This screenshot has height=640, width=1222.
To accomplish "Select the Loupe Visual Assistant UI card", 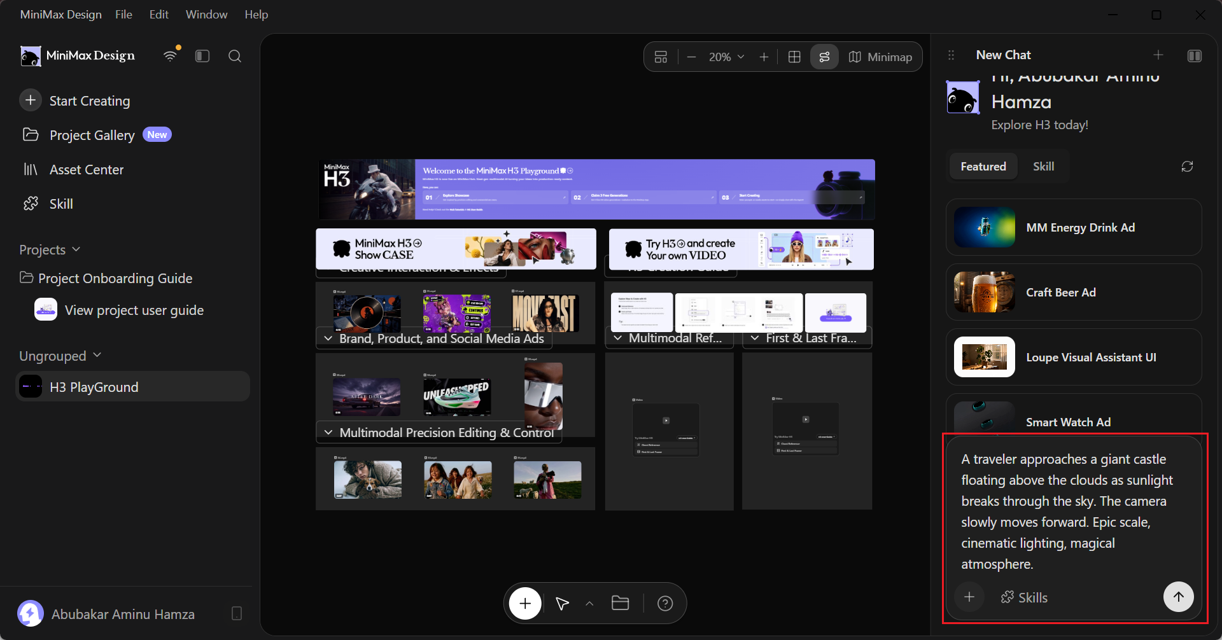I will [x=1074, y=357].
